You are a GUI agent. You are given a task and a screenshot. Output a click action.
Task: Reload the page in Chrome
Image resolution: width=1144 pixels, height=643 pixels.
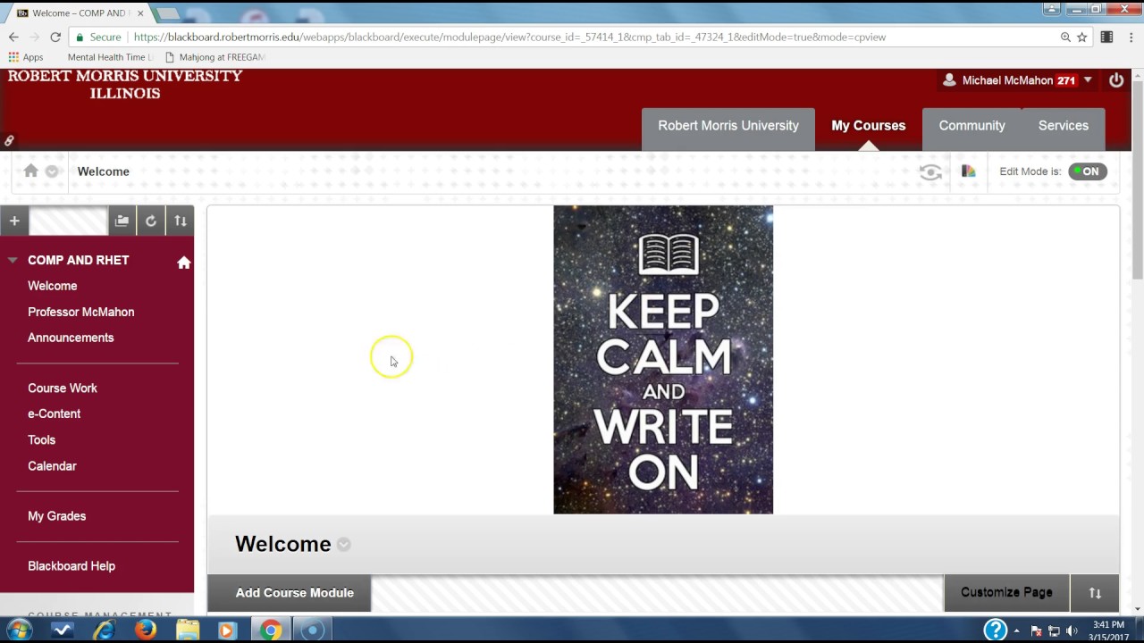point(55,38)
